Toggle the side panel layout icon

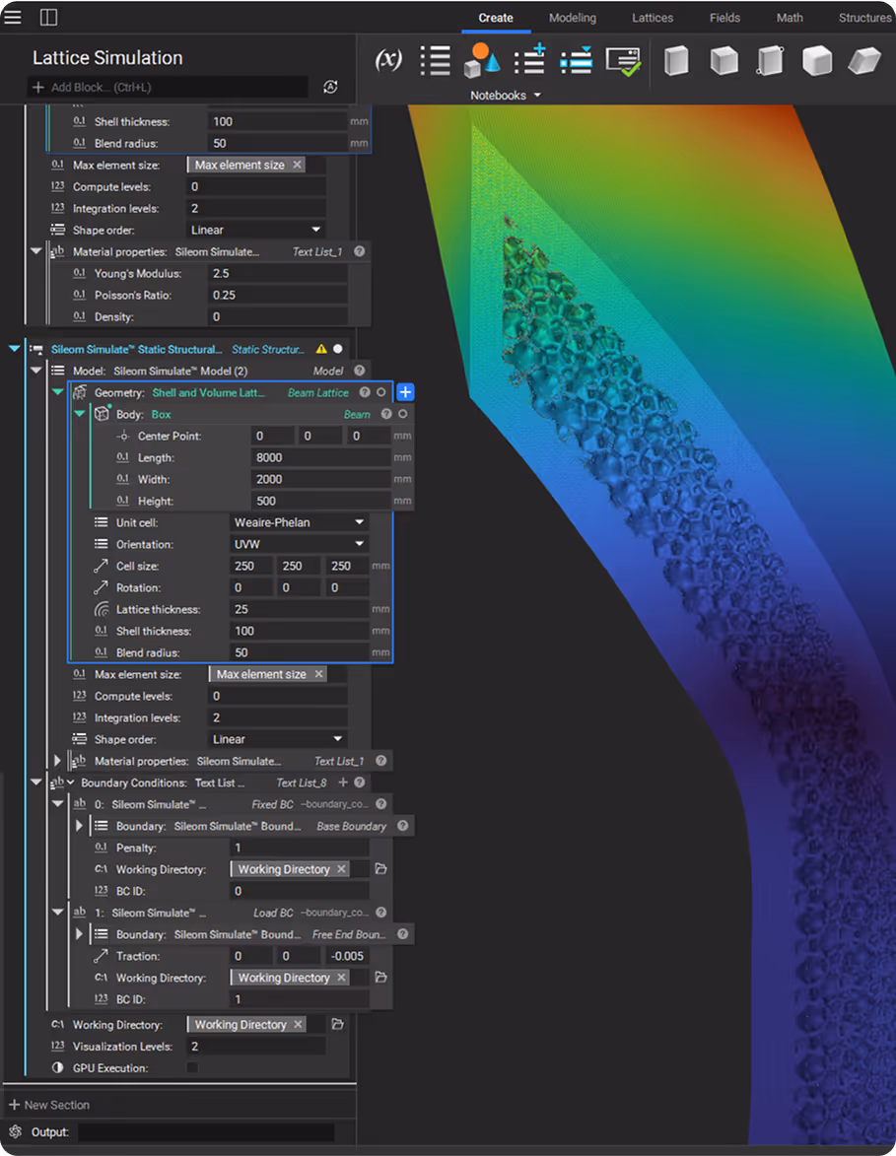point(48,16)
